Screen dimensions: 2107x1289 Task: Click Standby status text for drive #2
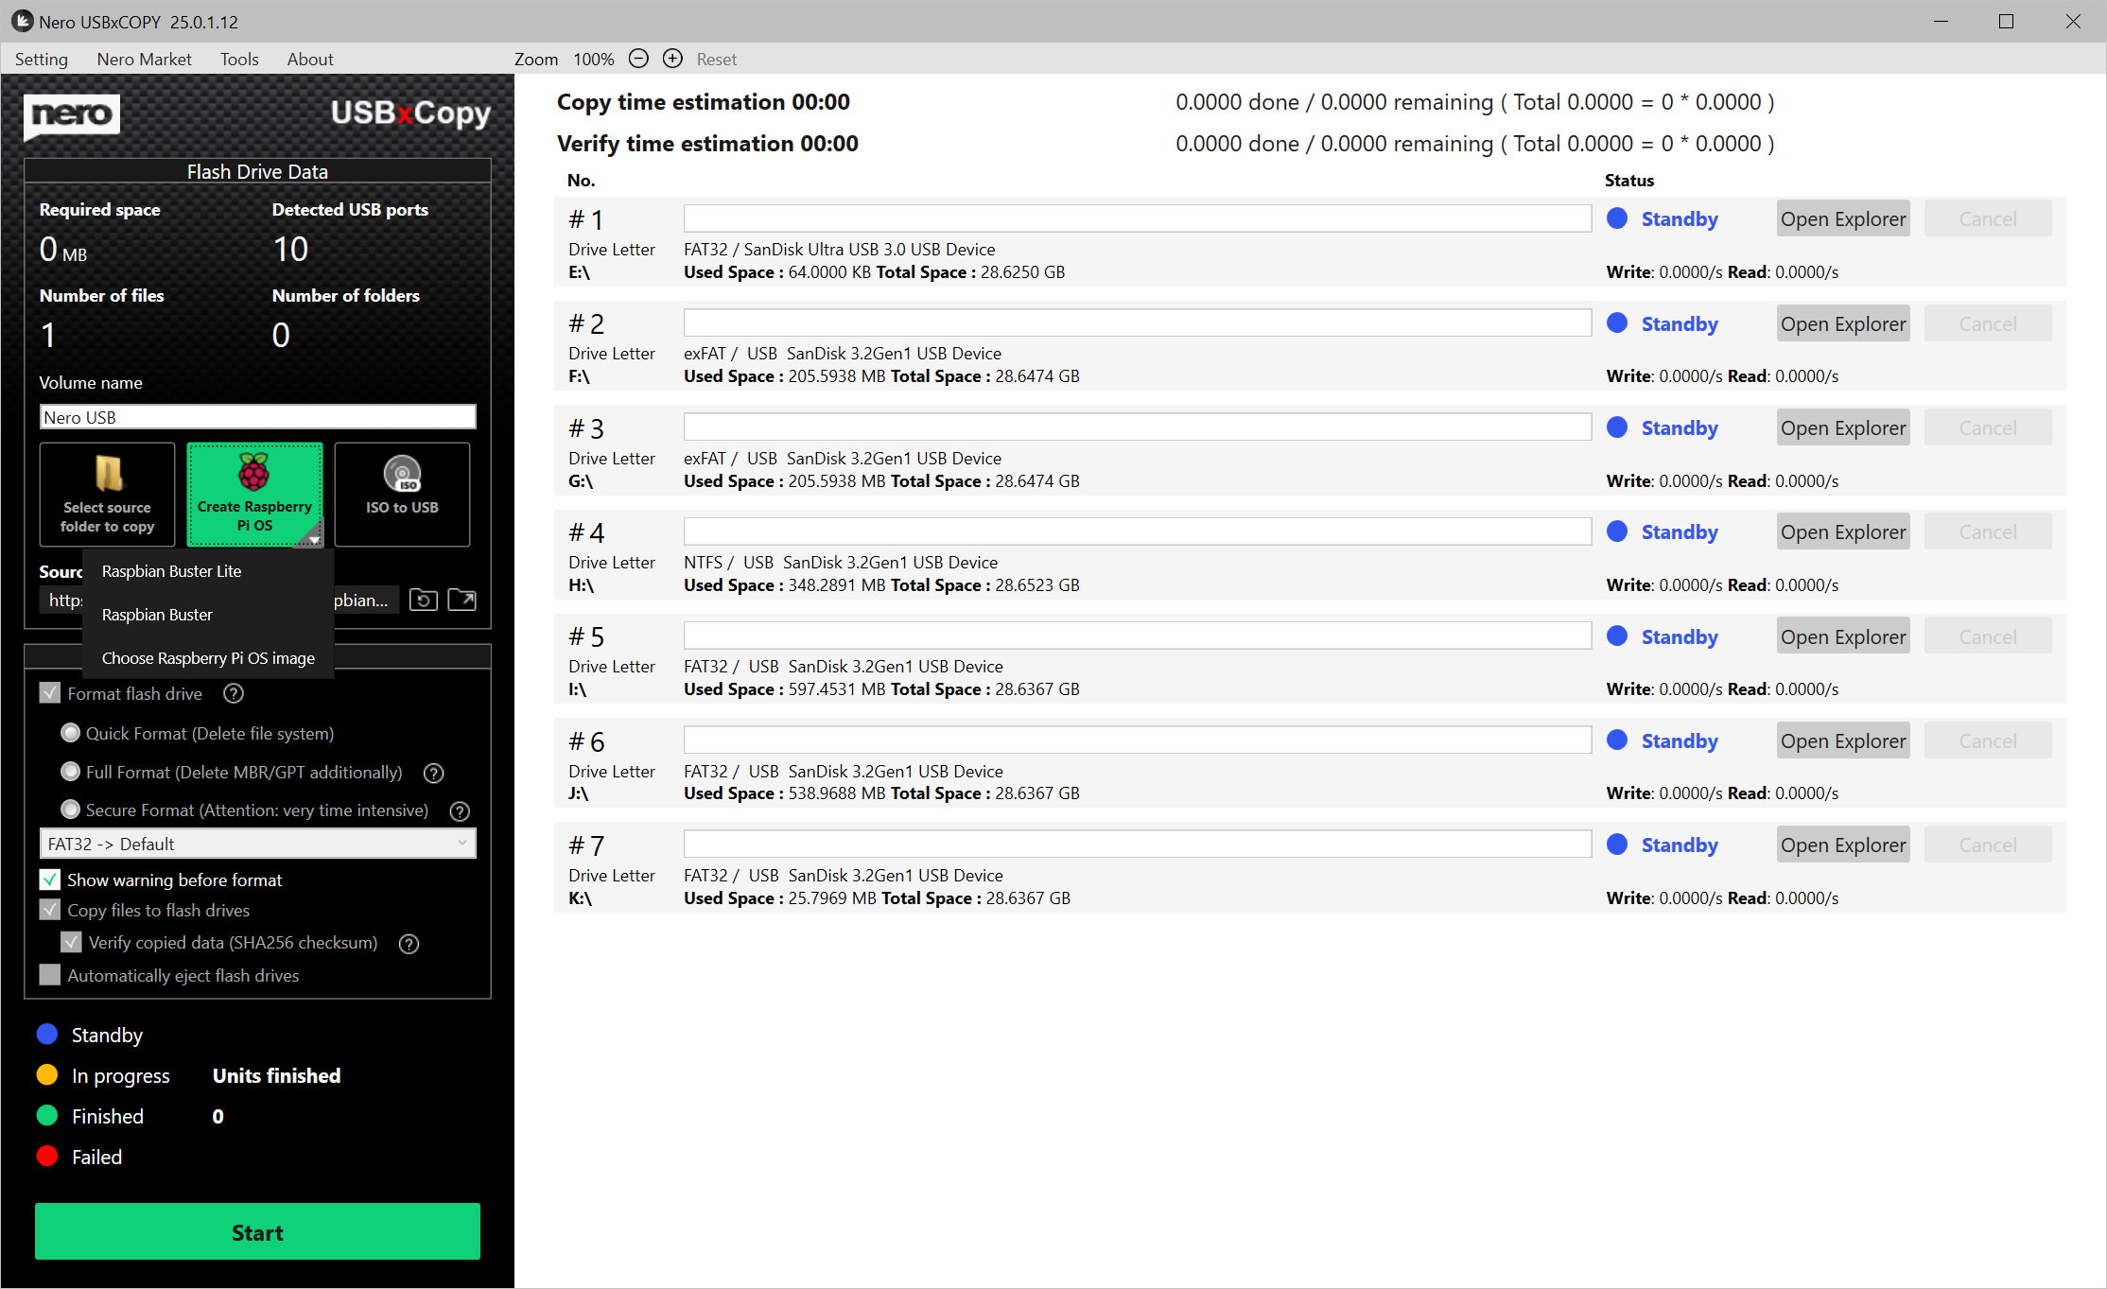coord(1680,323)
